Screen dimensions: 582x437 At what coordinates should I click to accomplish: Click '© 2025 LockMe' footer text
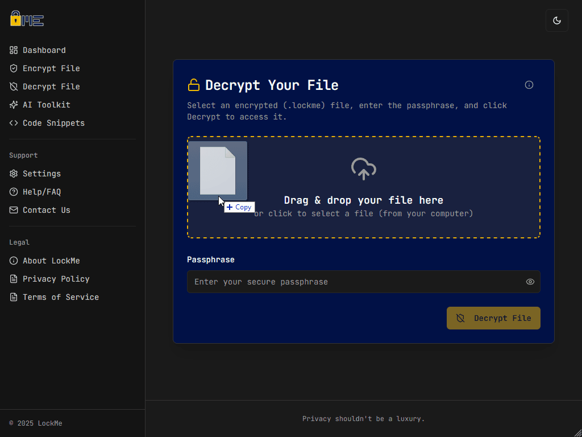point(36,423)
